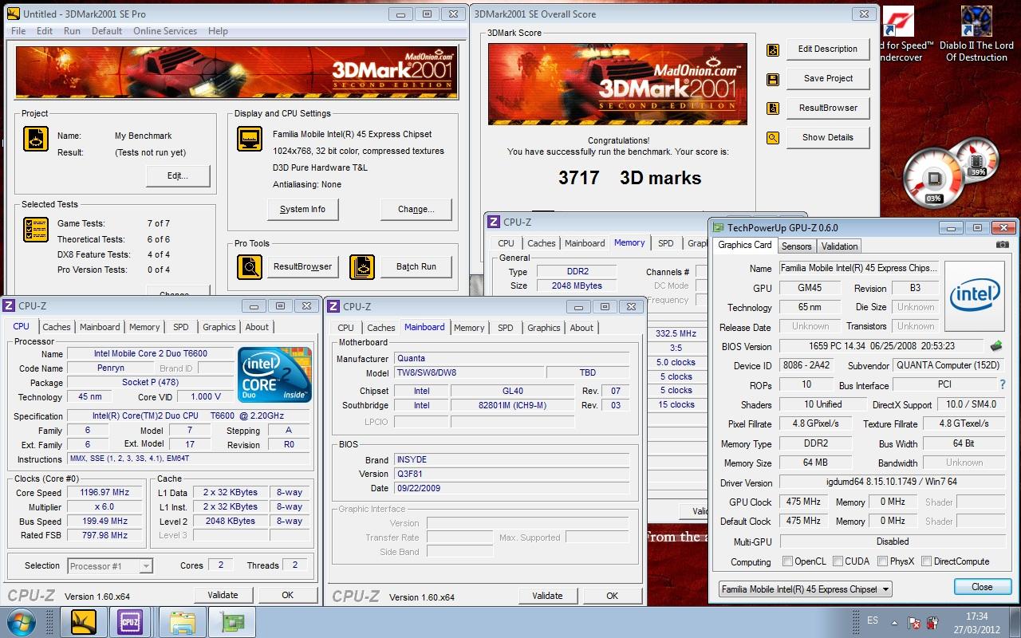Screen dimensions: 1021x638
Task: Click the icon beside ResultBrowser in score window
Action: [772, 108]
